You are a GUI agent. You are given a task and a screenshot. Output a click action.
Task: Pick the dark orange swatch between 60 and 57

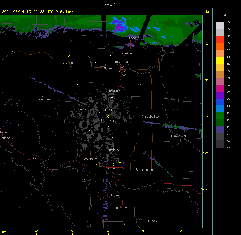(220, 46)
